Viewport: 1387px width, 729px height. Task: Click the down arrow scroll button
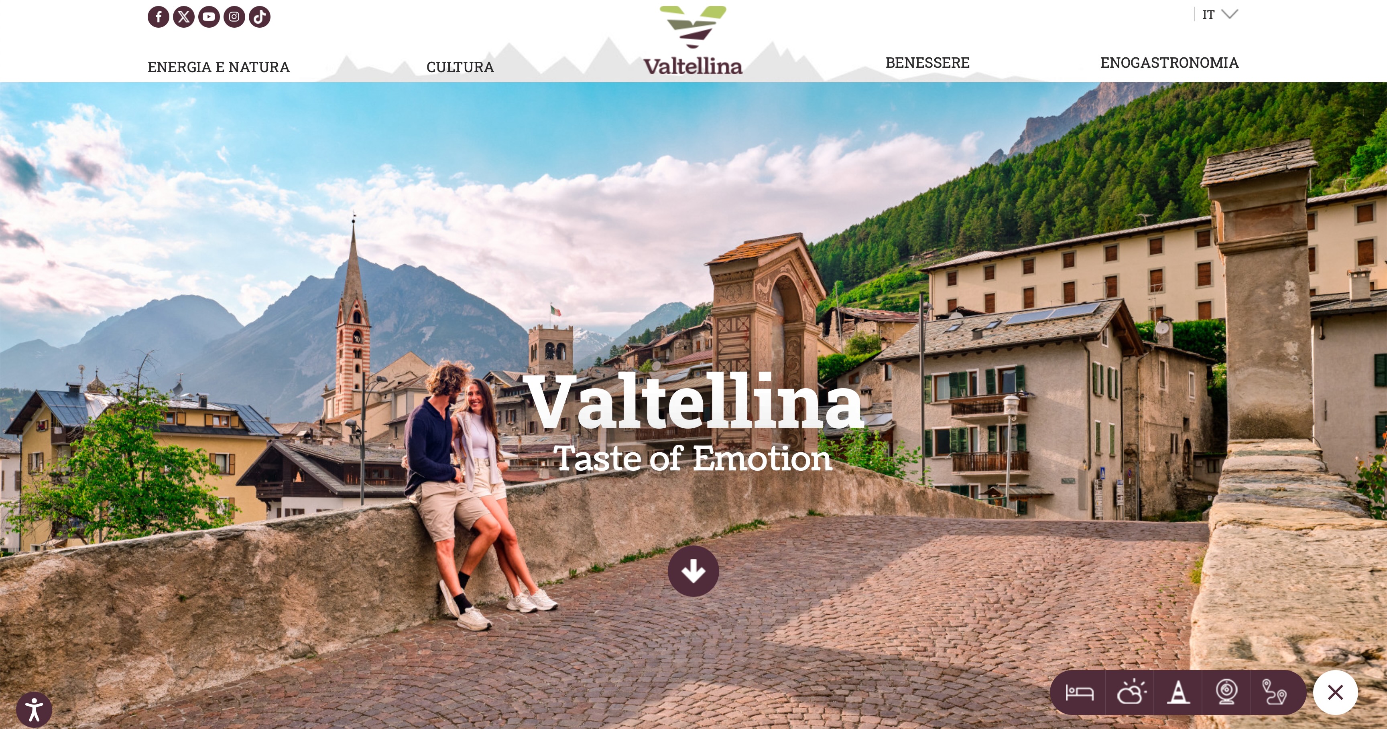coord(693,571)
